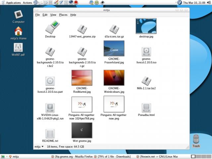Switch to the first workspace in pager
212x159 pixels.
tap(193, 157)
